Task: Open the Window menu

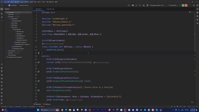Action: [x=52, y=2]
